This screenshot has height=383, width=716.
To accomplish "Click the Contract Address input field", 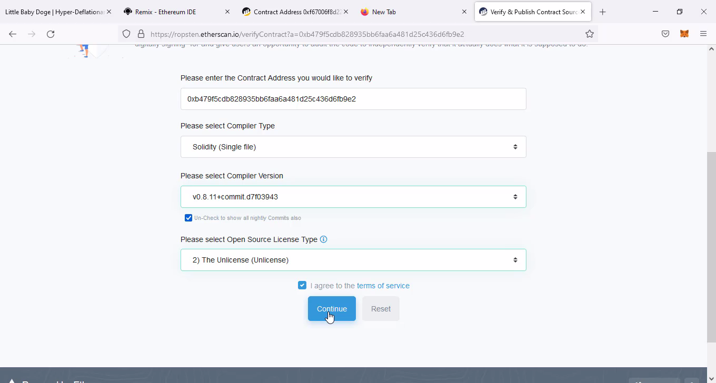I will (x=353, y=99).
